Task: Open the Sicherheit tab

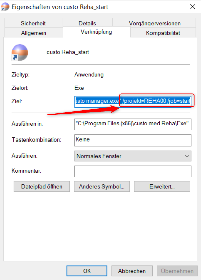Action: tap(33, 23)
